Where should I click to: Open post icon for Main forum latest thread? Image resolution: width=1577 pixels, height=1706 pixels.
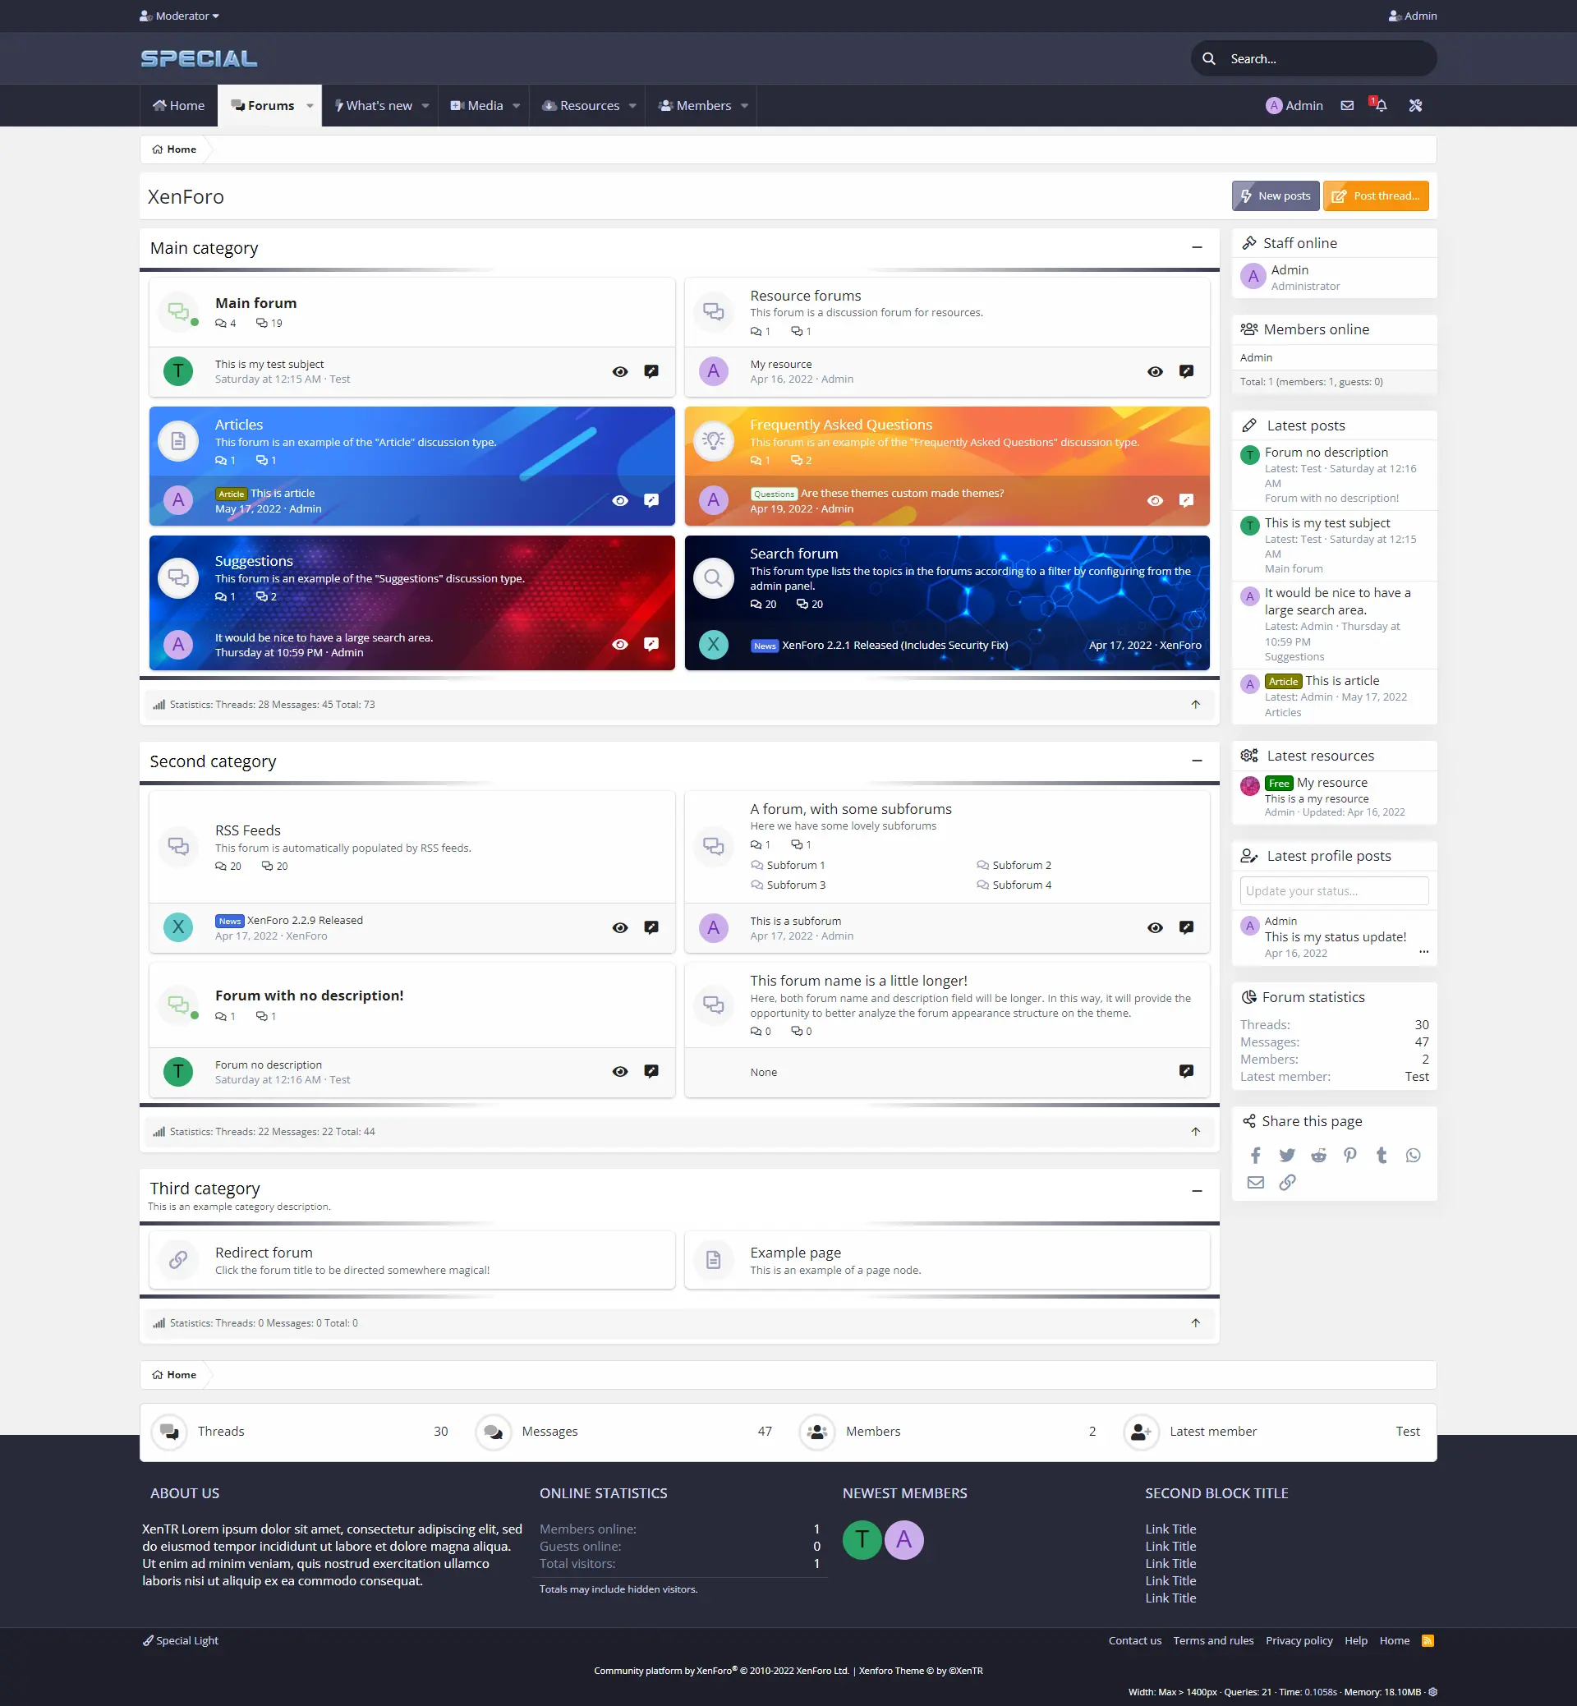651,372
